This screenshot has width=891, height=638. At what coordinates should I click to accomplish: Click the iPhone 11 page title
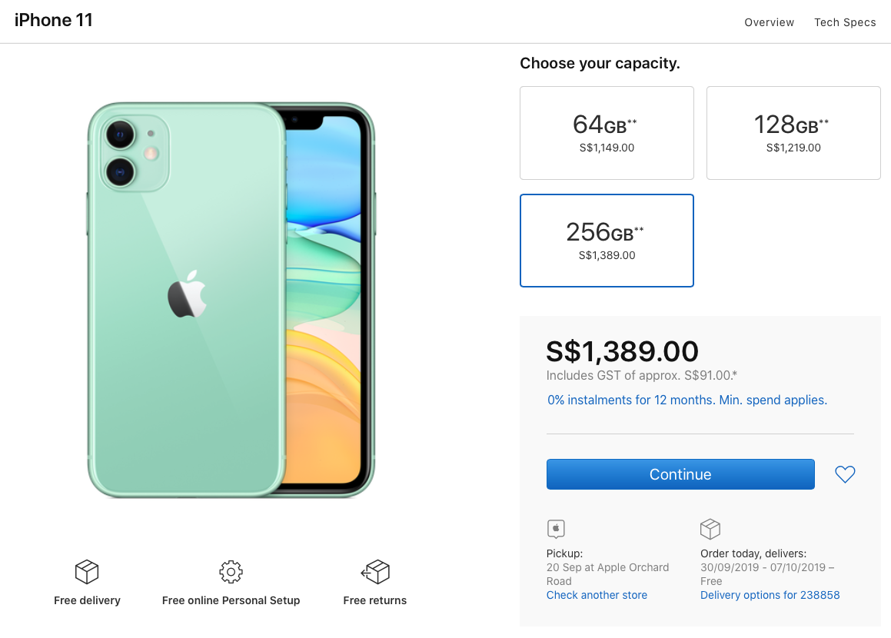(x=54, y=19)
